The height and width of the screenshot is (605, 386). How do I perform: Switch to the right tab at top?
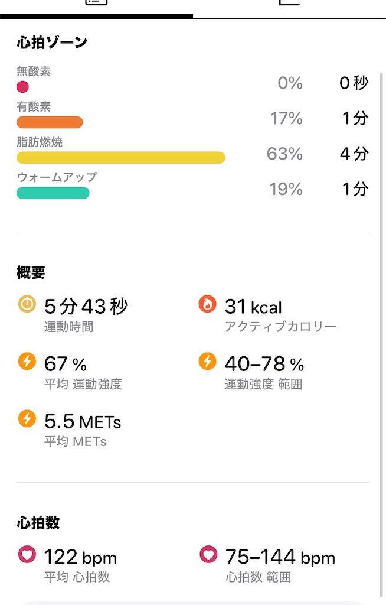pos(289,8)
